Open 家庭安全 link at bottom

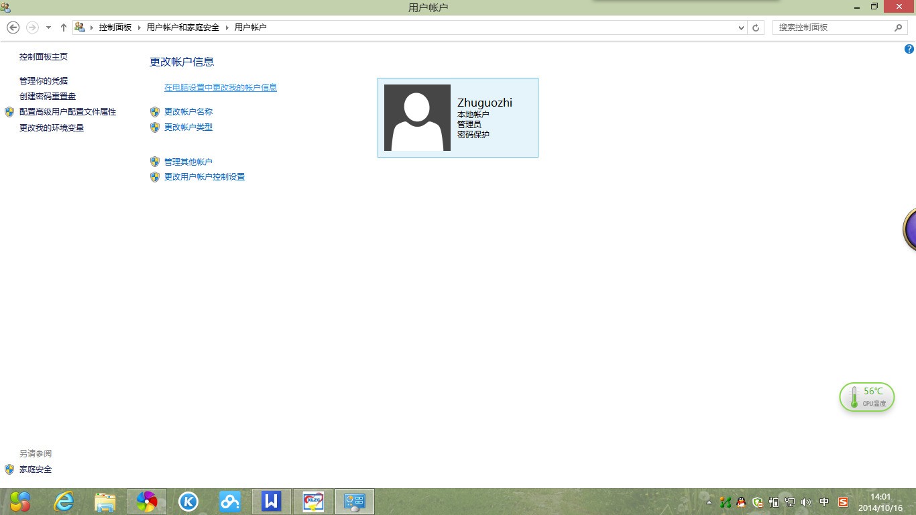pyautogui.click(x=36, y=469)
